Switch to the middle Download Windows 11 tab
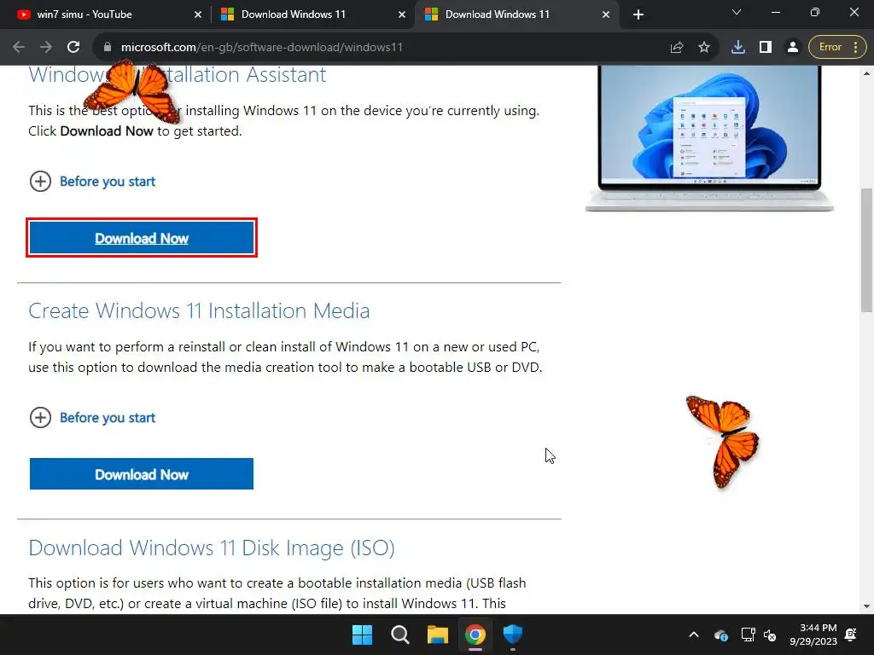Screen dimensions: 874x655 point(312,14)
